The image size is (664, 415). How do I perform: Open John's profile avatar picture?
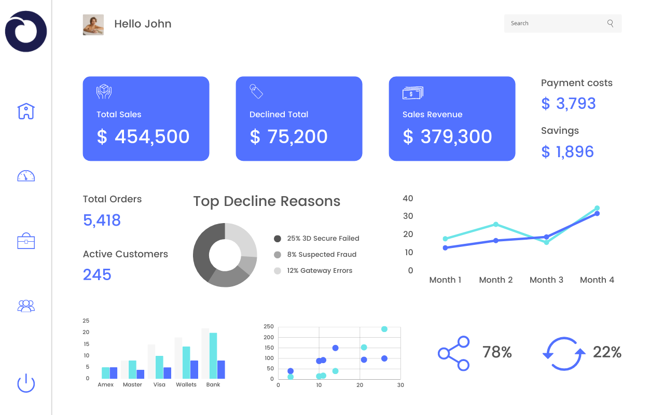coord(93,25)
